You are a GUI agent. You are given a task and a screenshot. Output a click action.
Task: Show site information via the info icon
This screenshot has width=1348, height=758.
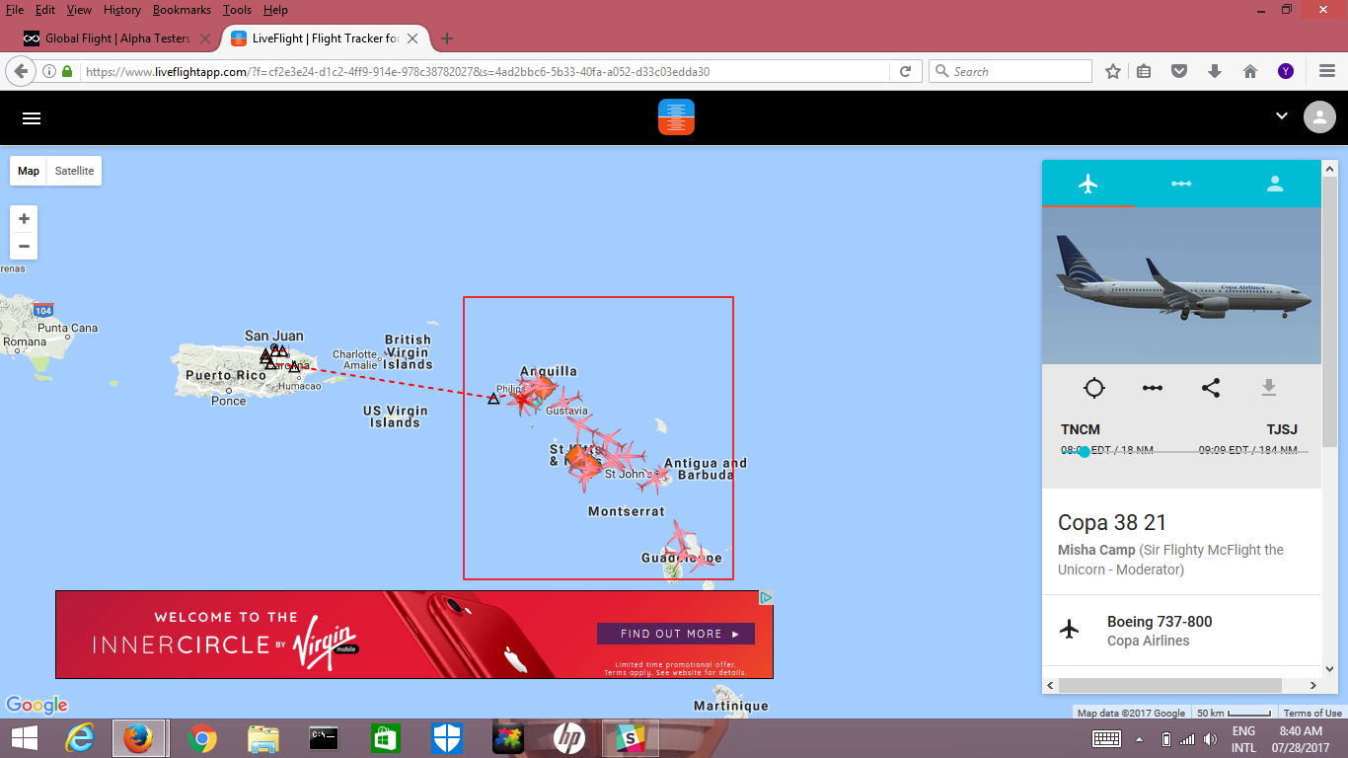(49, 71)
